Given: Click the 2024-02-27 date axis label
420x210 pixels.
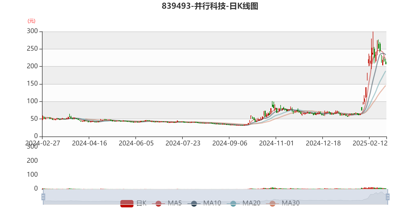Looking at the screenshot, I should [43, 143].
